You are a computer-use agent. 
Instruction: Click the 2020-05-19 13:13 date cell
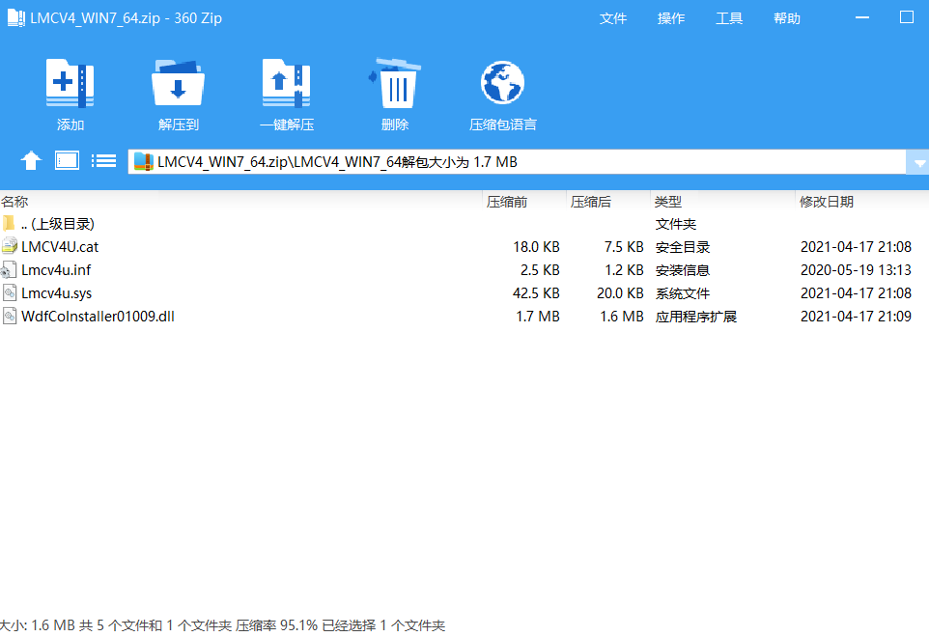(x=856, y=270)
